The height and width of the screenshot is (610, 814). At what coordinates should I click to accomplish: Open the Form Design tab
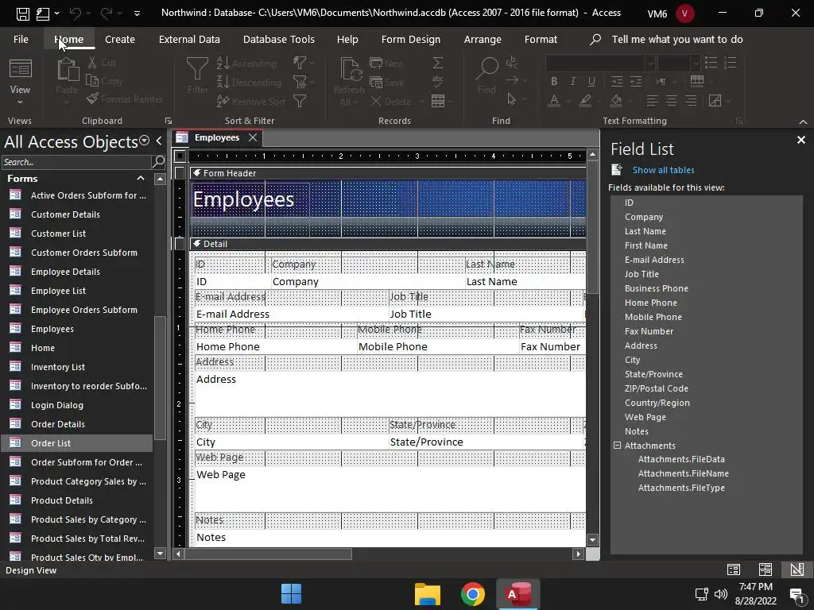(411, 40)
